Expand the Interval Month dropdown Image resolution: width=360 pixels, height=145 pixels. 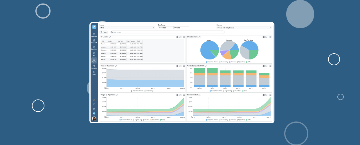pos(127,28)
